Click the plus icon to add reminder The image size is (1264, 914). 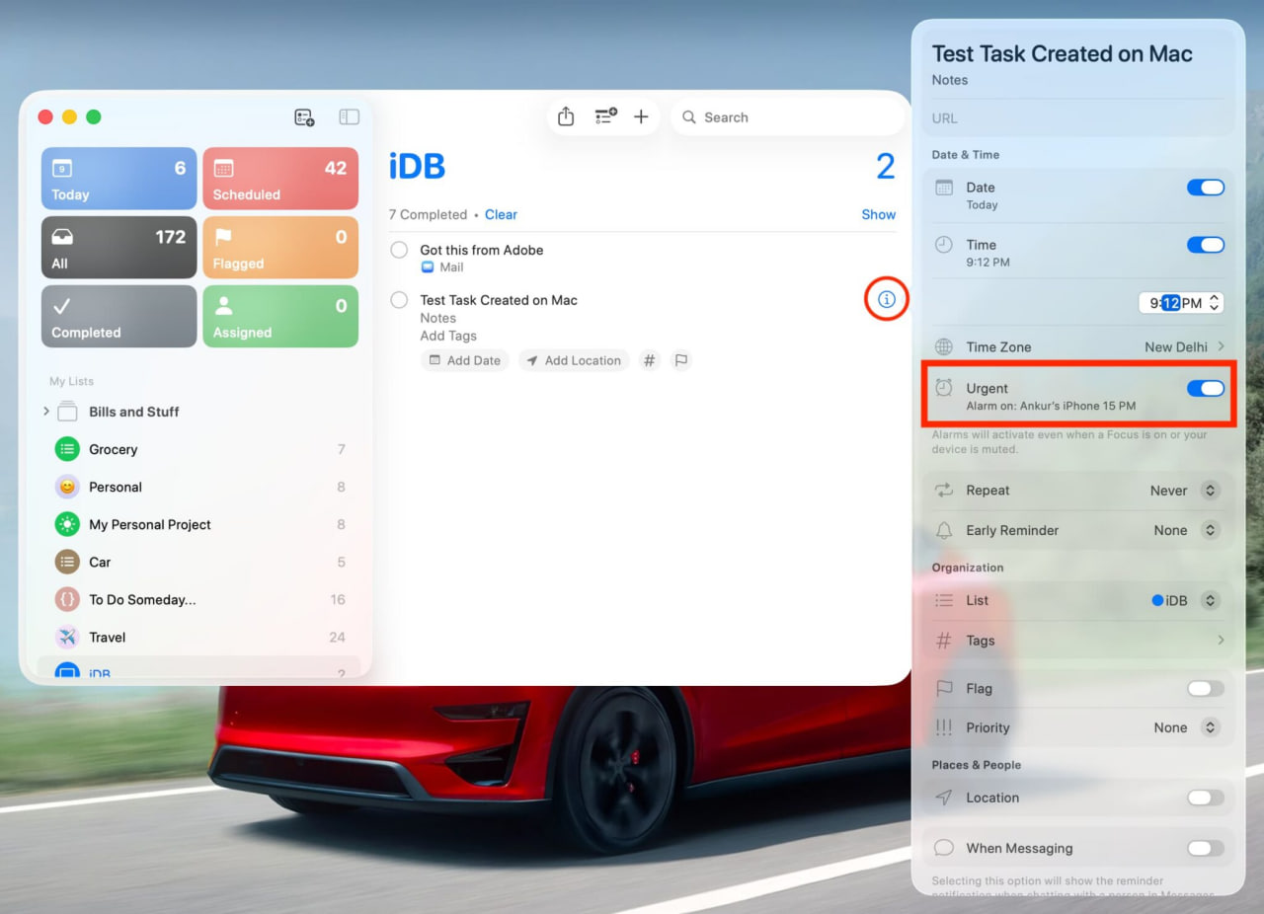[x=641, y=117]
